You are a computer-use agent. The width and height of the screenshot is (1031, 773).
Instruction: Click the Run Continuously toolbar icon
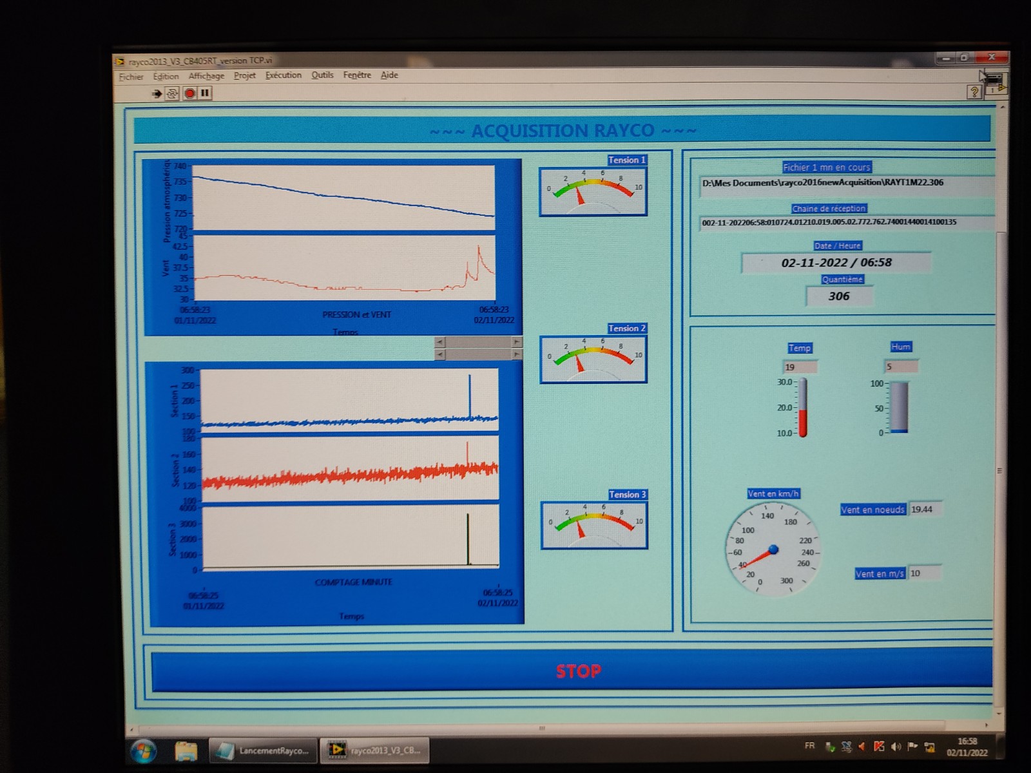(x=172, y=94)
